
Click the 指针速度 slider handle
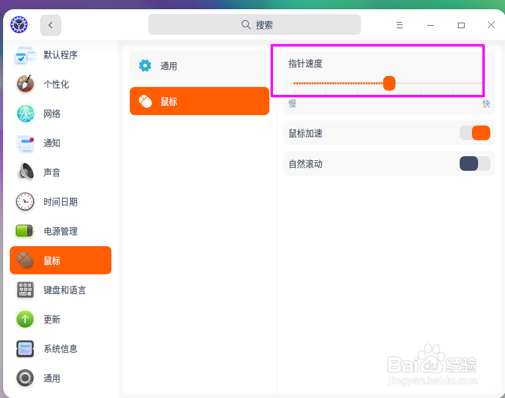tap(389, 83)
